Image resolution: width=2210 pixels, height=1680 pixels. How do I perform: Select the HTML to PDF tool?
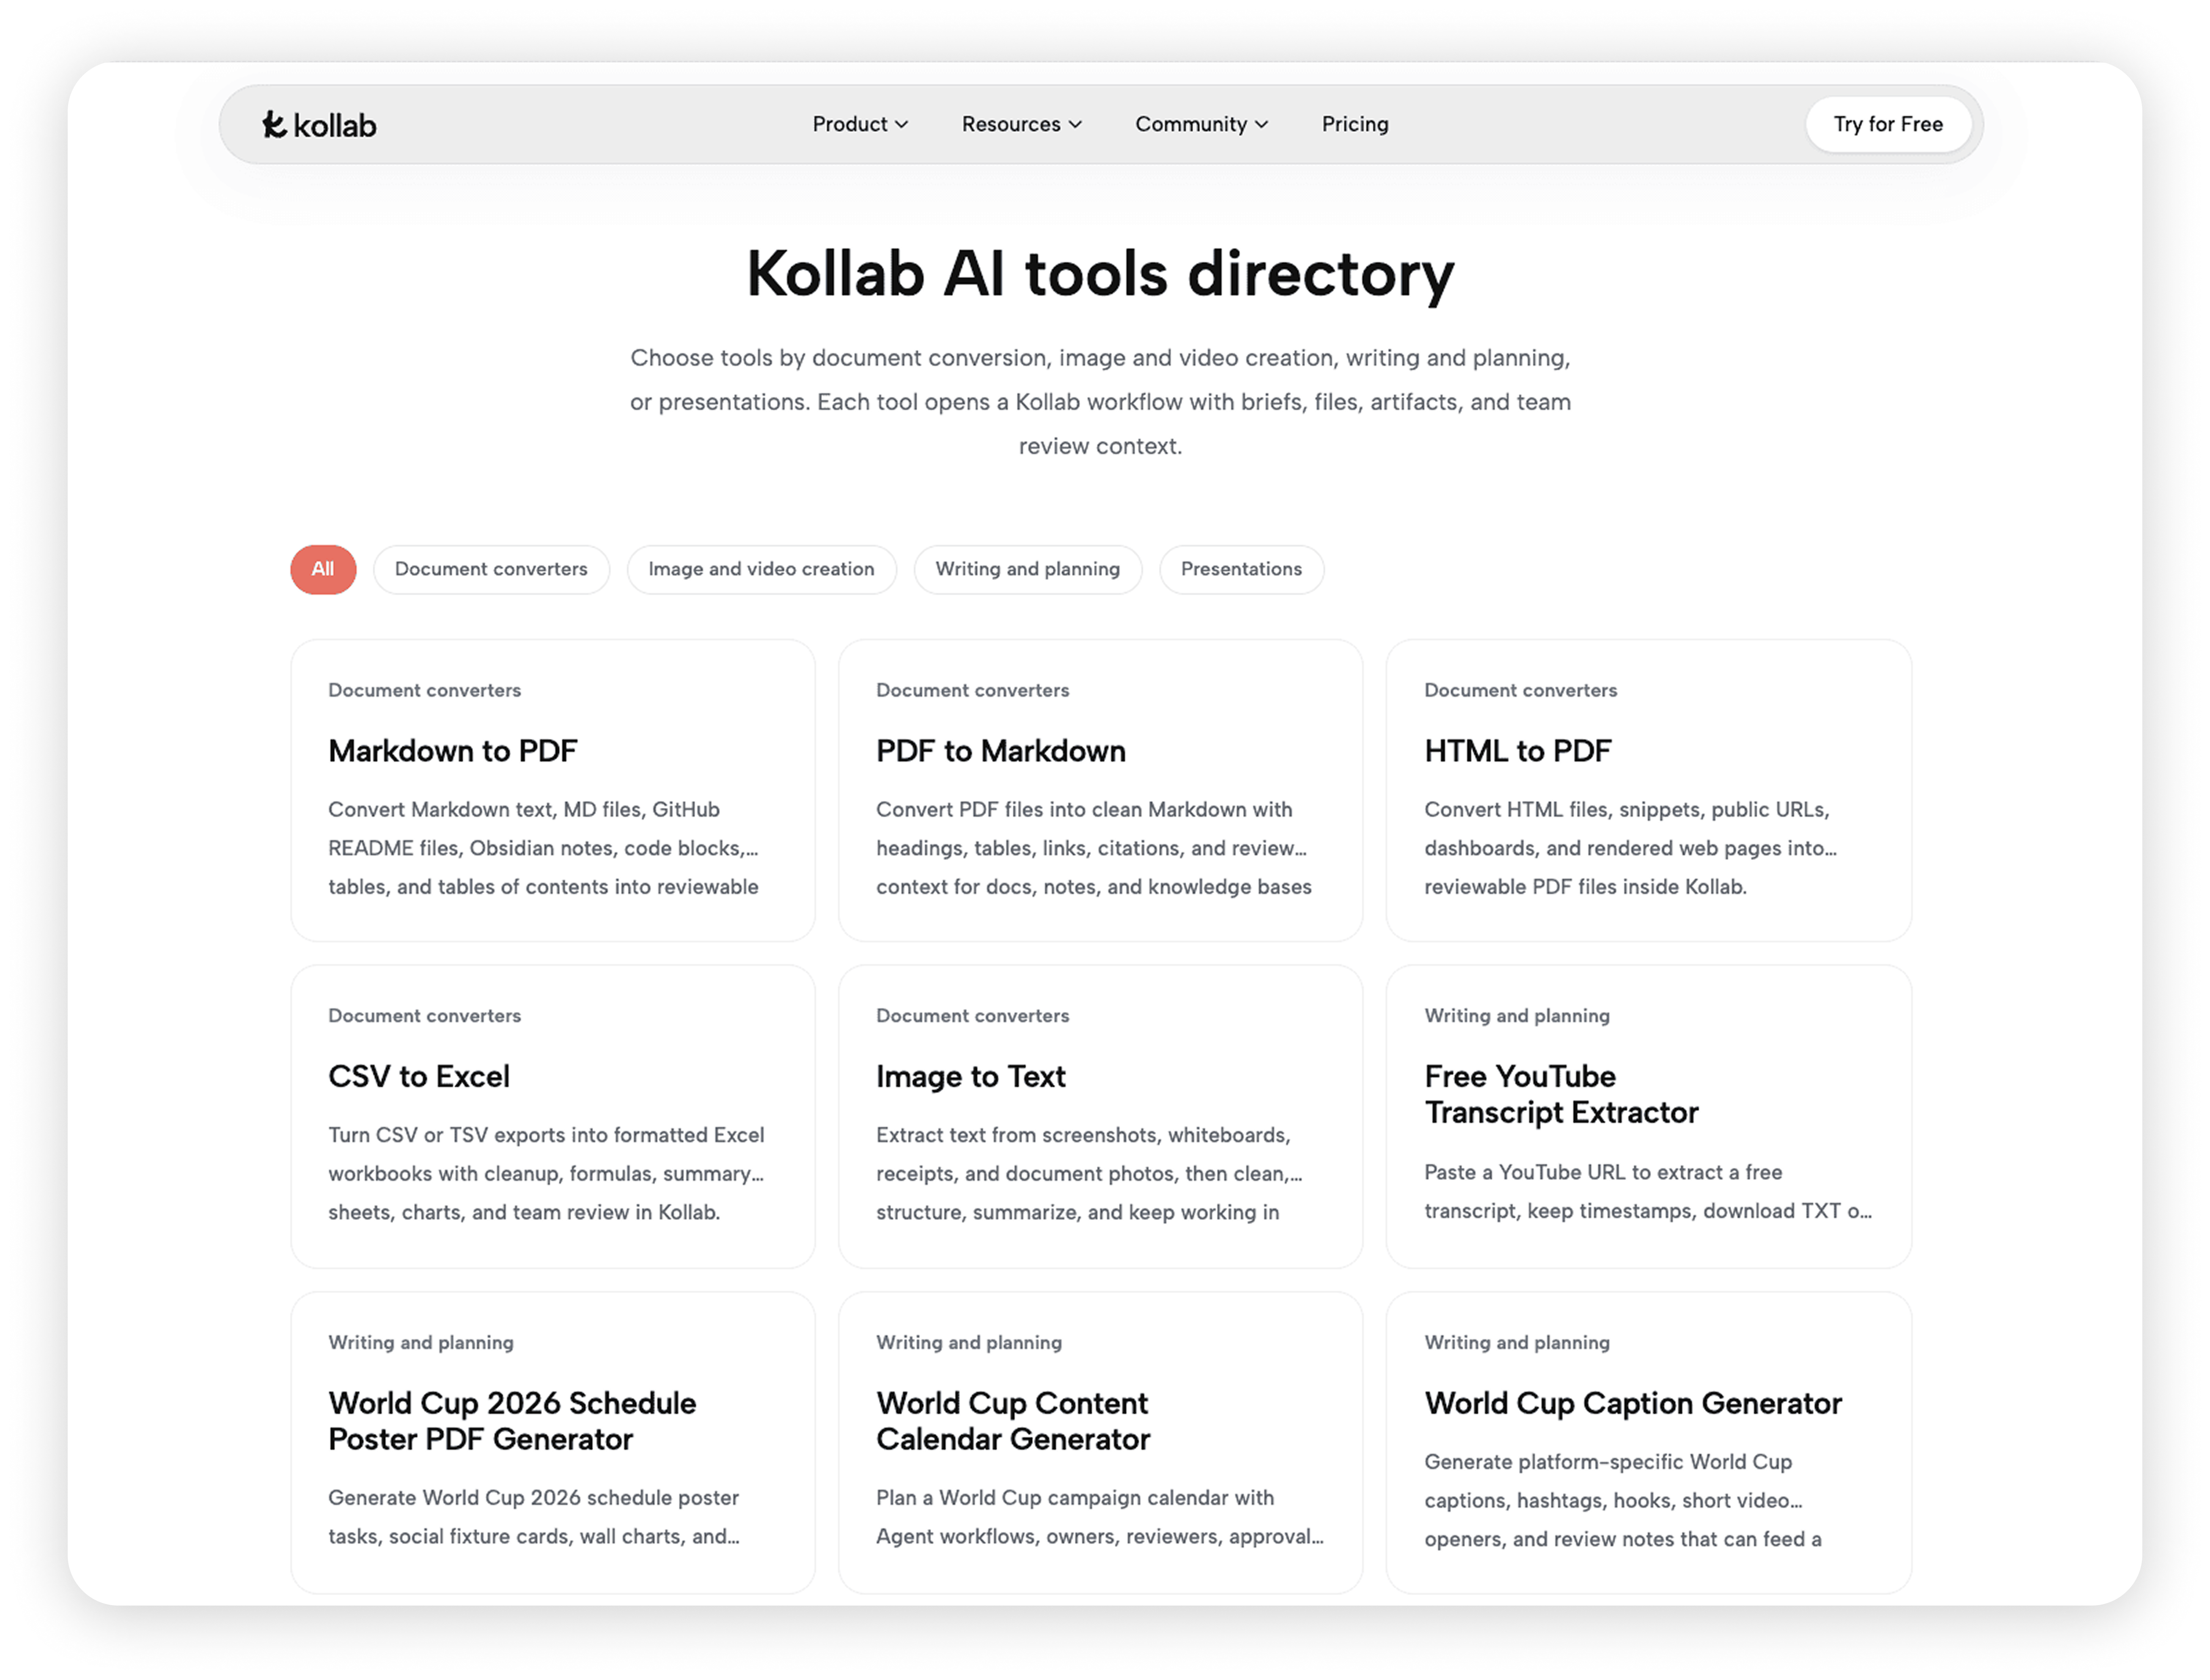pyautogui.click(x=1648, y=791)
